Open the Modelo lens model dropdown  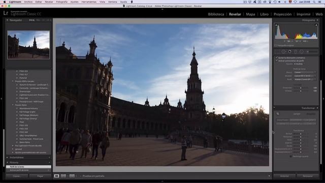tap(305, 76)
